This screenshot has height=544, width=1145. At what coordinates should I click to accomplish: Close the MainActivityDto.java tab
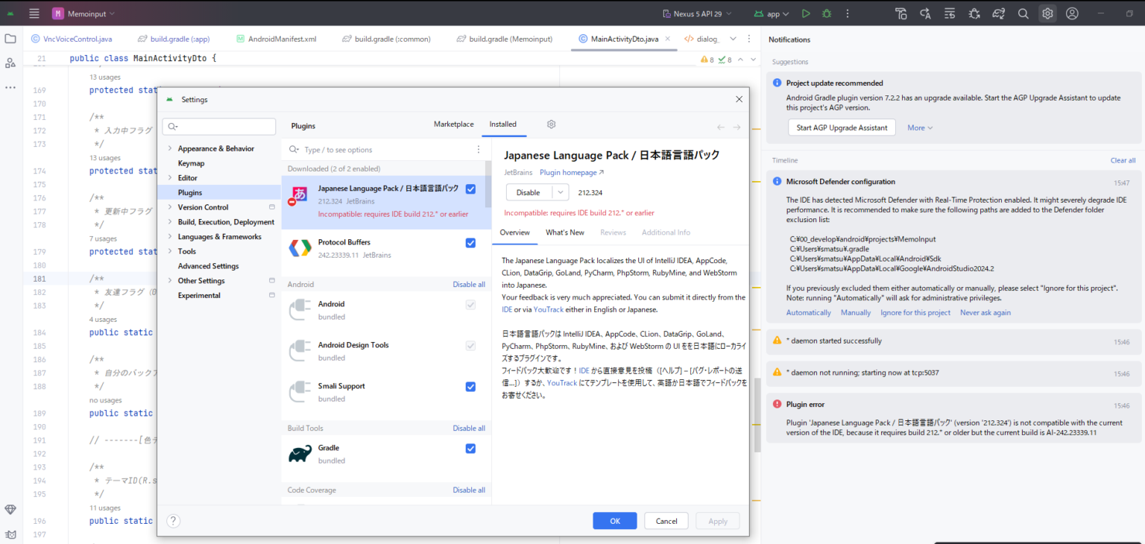pos(667,39)
